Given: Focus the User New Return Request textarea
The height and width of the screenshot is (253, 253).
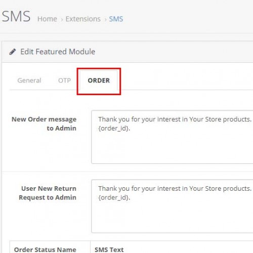Looking at the screenshot, I should point(172,206).
